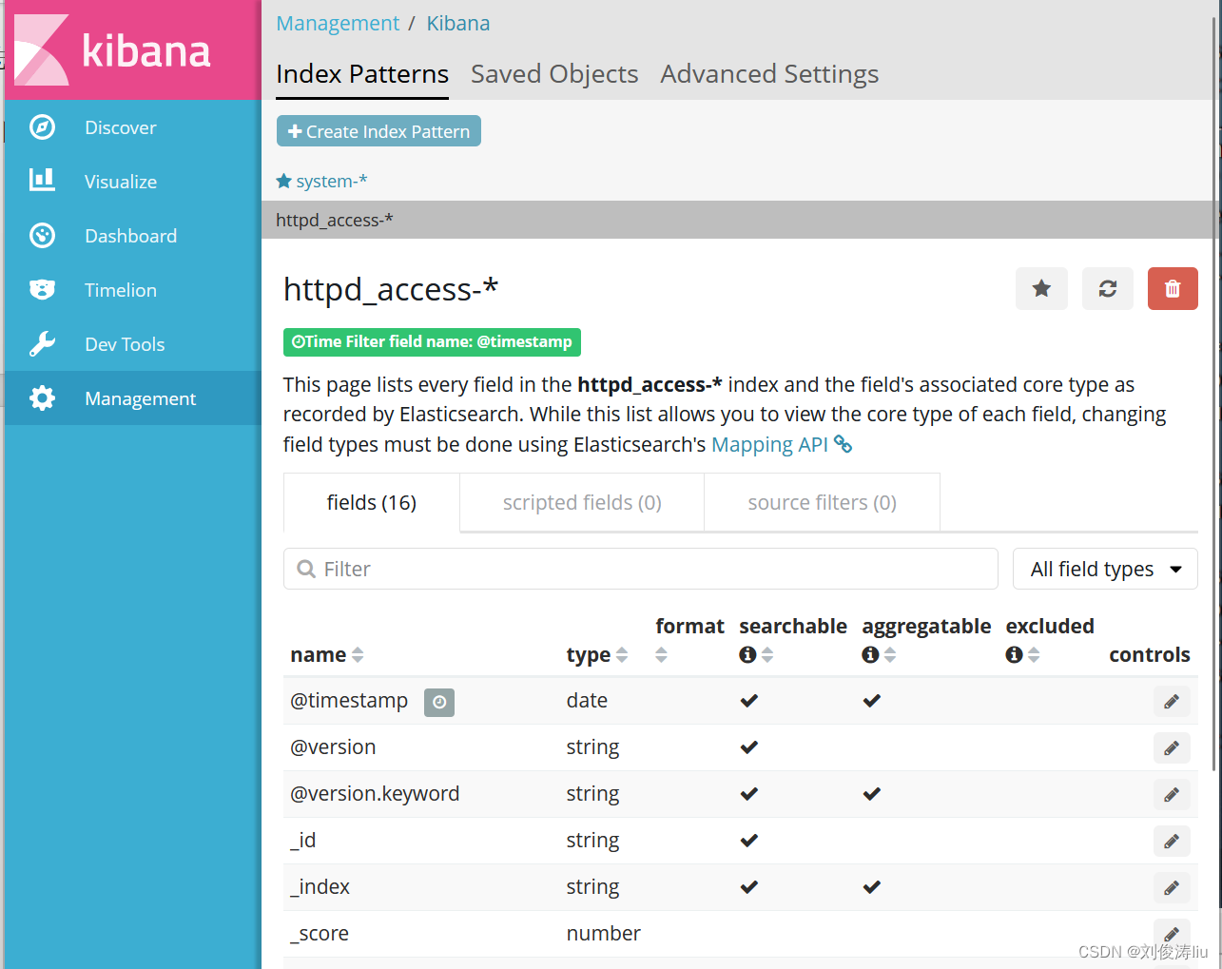Click the Create Index Pattern button
The image size is (1222, 969).
pyautogui.click(x=378, y=131)
